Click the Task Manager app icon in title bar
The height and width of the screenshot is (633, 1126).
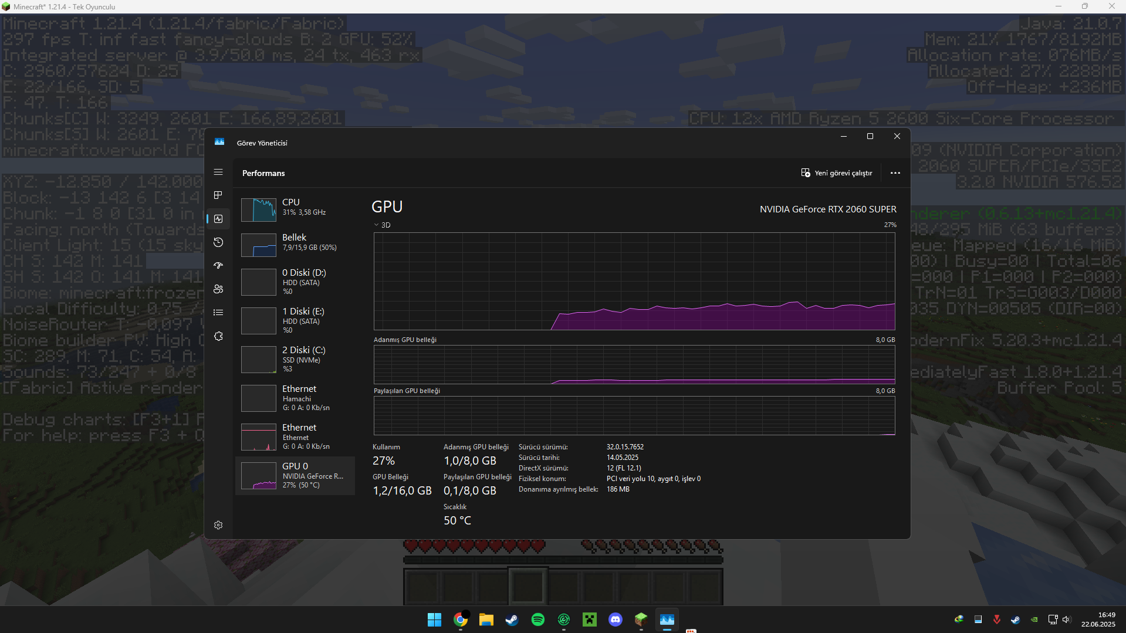click(219, 142)
